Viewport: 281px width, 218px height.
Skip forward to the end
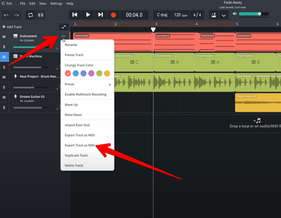click(100, 15)
